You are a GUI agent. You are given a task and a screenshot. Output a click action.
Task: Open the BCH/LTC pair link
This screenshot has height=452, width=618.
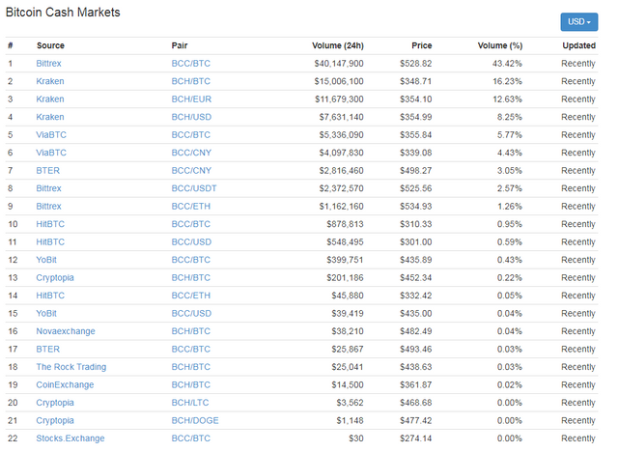pyautogui.click(x=189, y=403)
